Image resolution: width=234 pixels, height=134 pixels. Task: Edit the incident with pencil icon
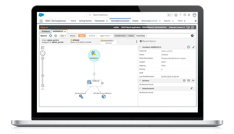pyautogui.click(x=193, y=47)
